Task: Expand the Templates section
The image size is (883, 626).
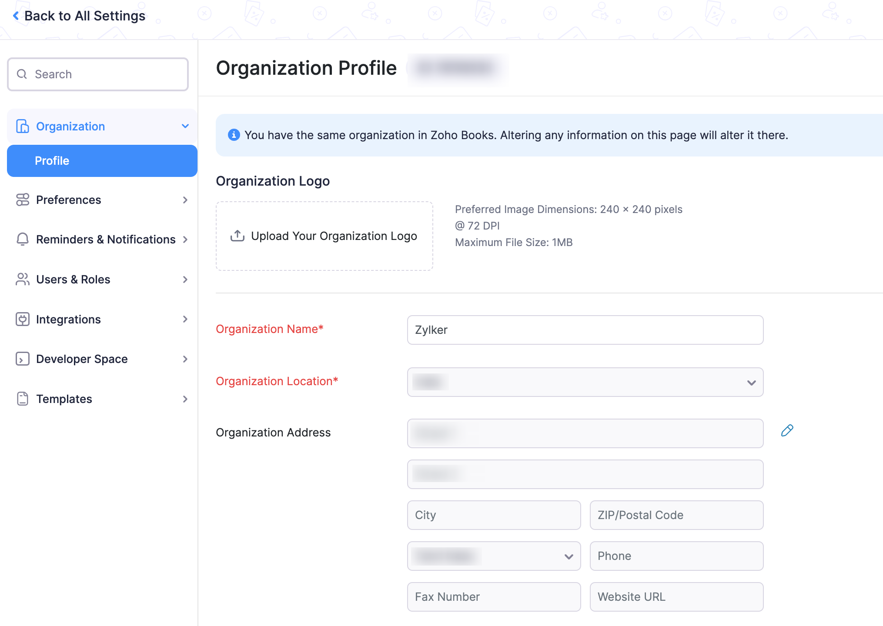Action: [186, 399]
